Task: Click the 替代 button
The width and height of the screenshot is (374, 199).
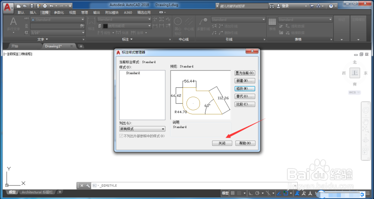Action: pyautogui.click(x=245, y=96)
